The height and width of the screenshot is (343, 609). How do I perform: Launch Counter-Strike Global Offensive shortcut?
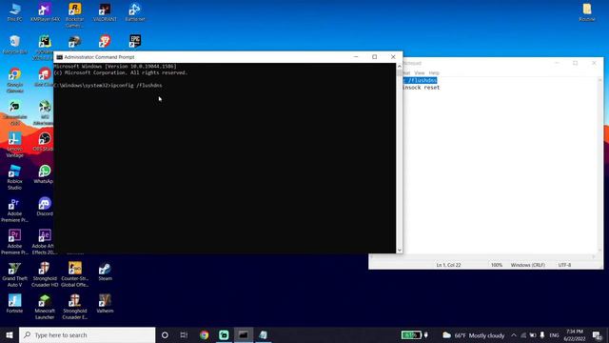pyautogui.click(x=74, y=274)
